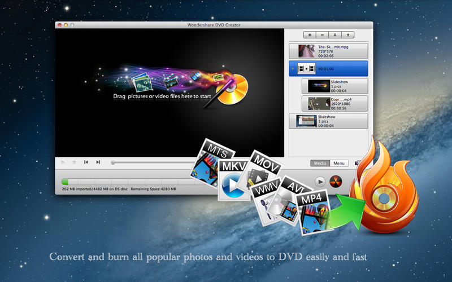Image resolution: width=452 pixels, height=282 pixels.
Task: Click the disc capacity progress bar
Action: pyautogui.click(x=141, y=182)
